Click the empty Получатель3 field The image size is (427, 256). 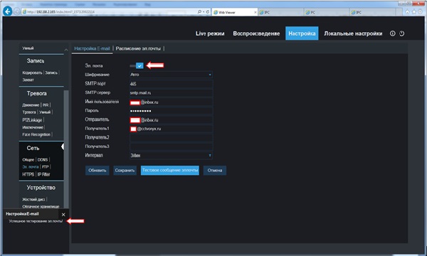point(171,146)
